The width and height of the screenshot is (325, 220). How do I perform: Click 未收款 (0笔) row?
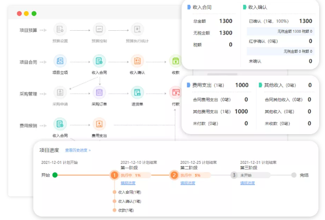(x=288, y=123)
